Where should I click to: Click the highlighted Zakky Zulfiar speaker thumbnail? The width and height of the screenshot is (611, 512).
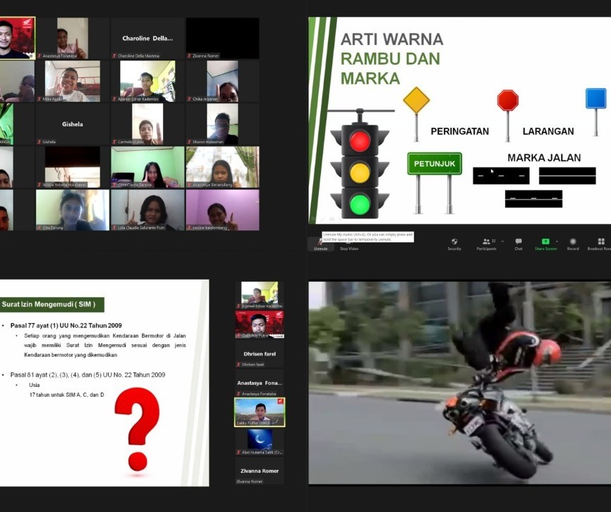(259, 412)
